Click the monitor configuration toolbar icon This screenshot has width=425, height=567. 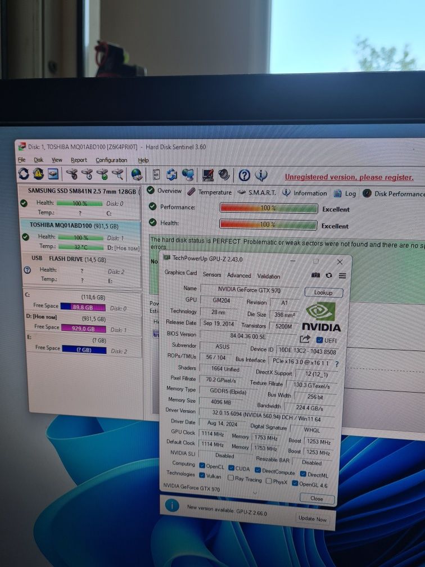[x=208, y=175]
